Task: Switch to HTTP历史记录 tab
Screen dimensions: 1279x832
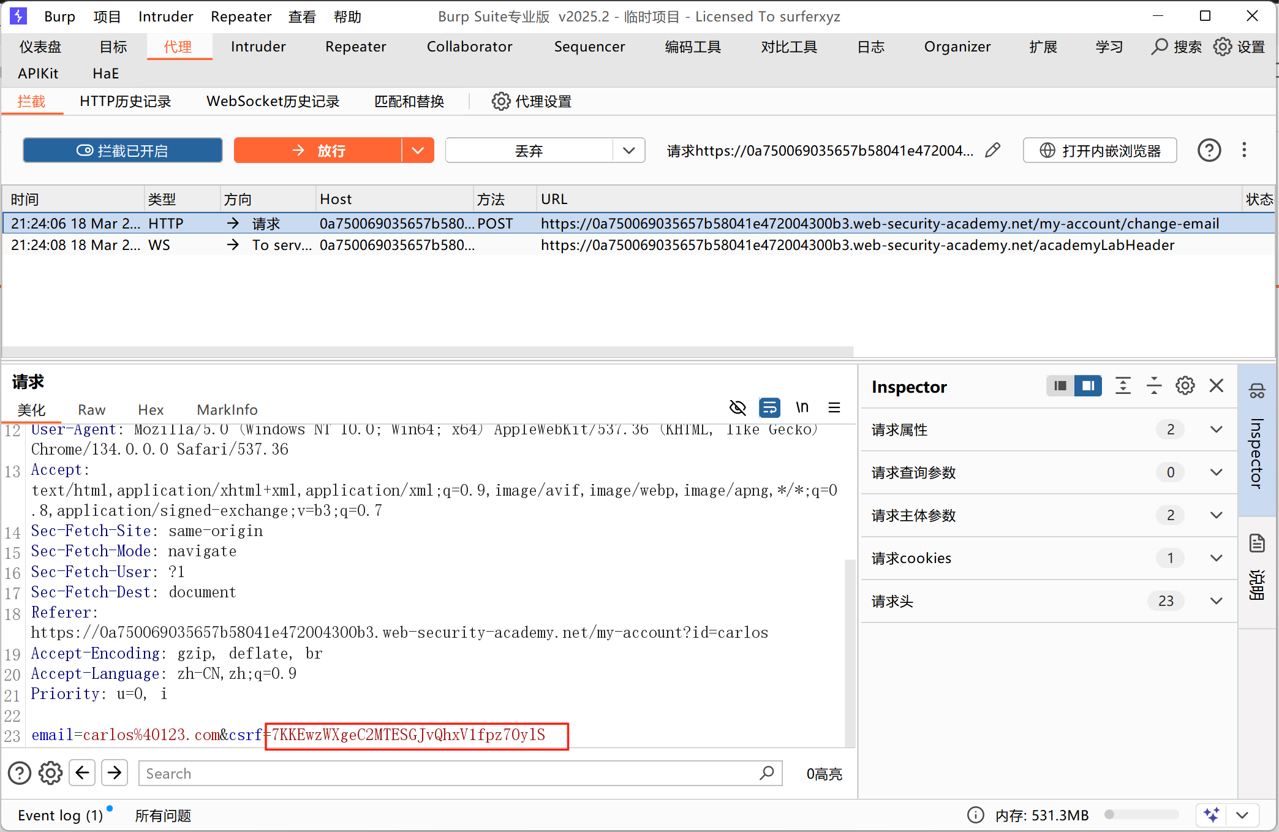Action: (x=125, y=101)
